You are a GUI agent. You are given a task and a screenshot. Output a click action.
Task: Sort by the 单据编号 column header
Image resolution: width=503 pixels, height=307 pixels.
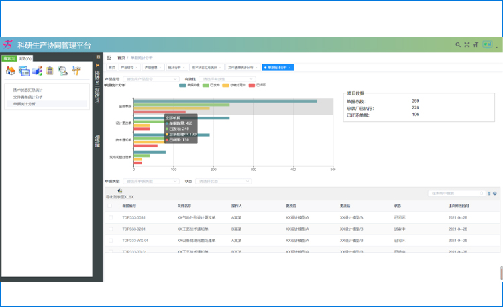pyautogui.click(x=129, y=206)
